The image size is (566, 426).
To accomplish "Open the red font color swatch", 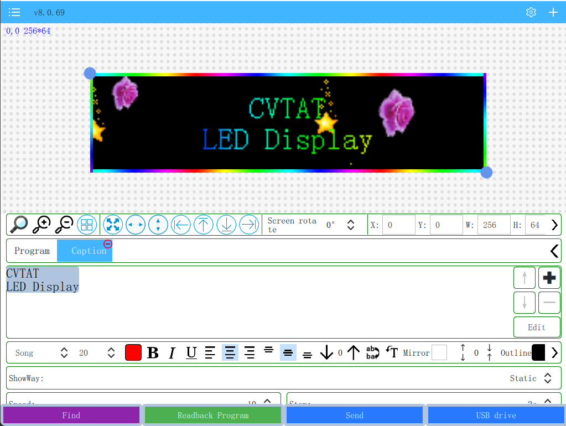I will [x=133, y=352].
